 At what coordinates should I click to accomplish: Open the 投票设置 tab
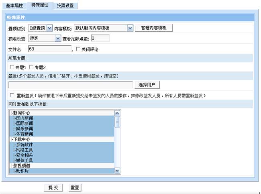point(65,6)
